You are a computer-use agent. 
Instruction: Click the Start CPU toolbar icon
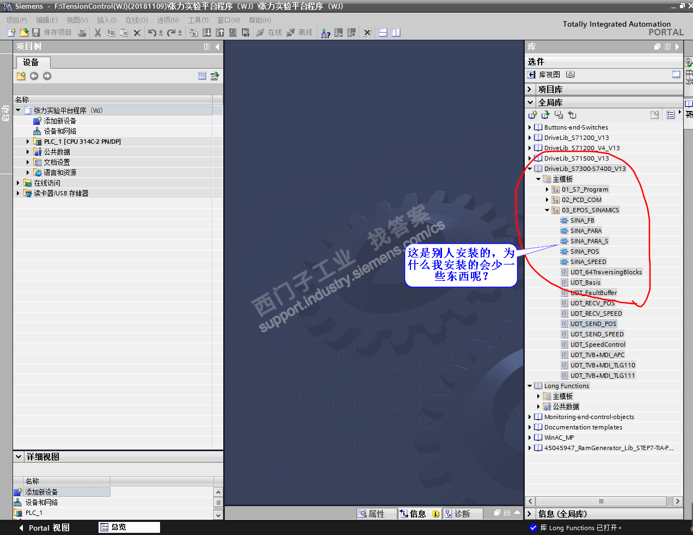[x=339, y=33]
